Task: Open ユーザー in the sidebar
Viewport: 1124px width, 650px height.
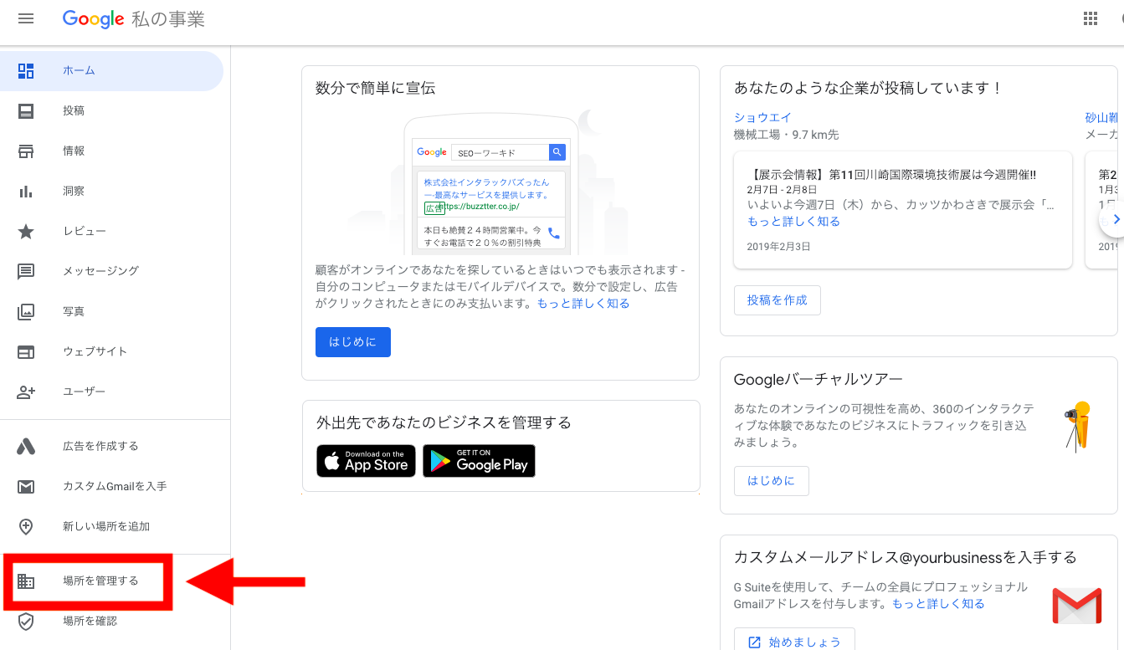Action: pyautogui.click(x=112, y=392)
